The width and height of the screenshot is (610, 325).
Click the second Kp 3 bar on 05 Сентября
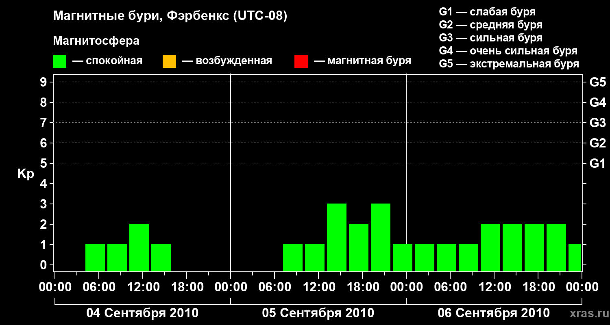point(381,237)
